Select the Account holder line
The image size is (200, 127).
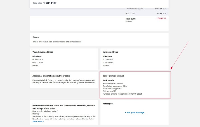[x=113, y=83]
